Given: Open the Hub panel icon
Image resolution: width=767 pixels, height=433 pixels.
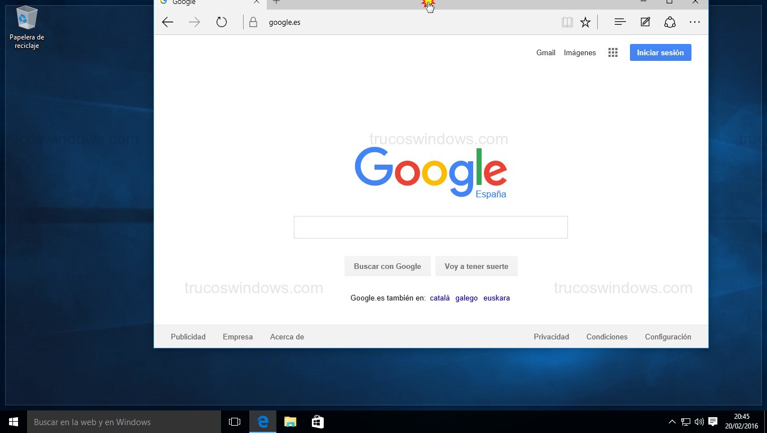Looking at the screenshot, I should pos(620,23).
